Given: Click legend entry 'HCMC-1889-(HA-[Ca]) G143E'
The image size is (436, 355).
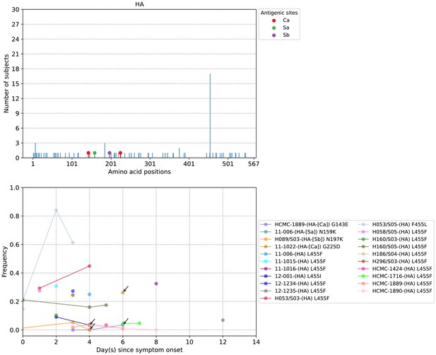Looking at the screenshot, I should (304, 224).
